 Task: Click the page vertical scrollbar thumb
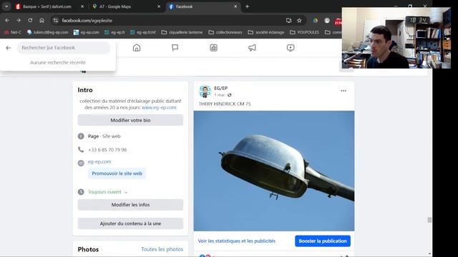(x=429, y=220)
